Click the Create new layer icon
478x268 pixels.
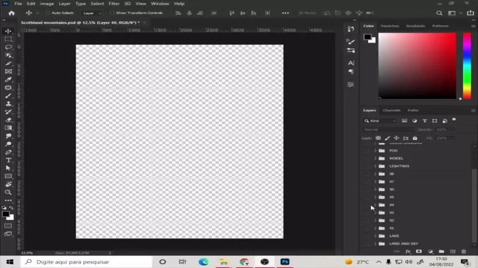[453, 252]
